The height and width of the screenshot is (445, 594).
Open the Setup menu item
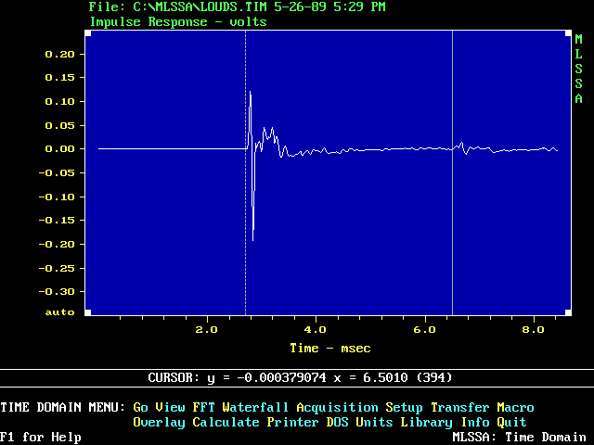[x=405, y=408]
